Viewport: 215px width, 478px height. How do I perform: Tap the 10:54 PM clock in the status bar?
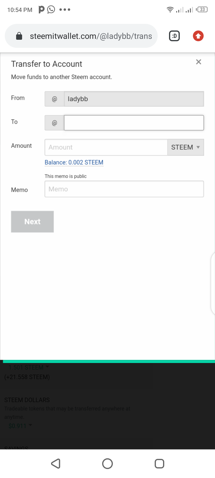point(20,10)
